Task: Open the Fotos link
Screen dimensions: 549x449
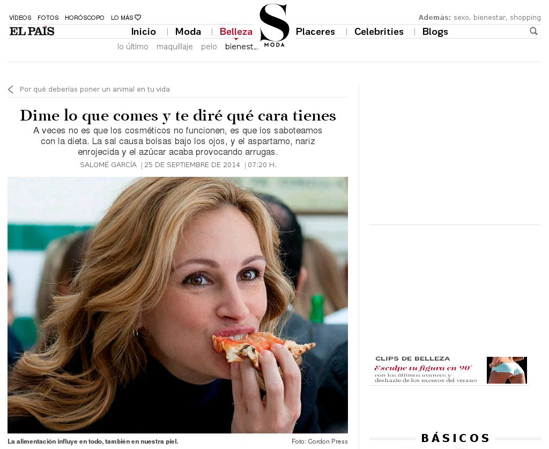Action: [x=48, y=18]
